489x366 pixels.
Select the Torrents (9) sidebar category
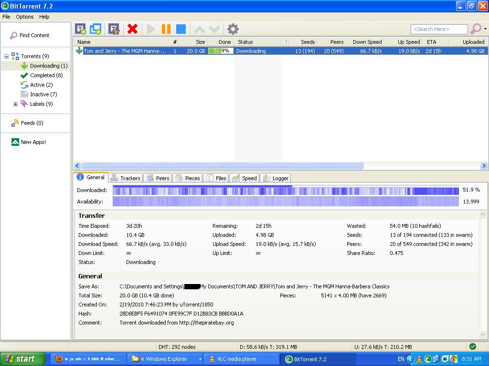click(x=30, y=56)
